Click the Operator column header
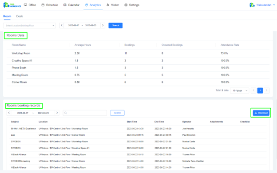This screenshot has width=277, height=173. tap(186, 122)
